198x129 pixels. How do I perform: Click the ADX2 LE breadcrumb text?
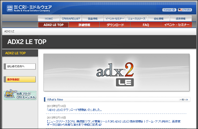pyautogui.click(x=9, y=31)
